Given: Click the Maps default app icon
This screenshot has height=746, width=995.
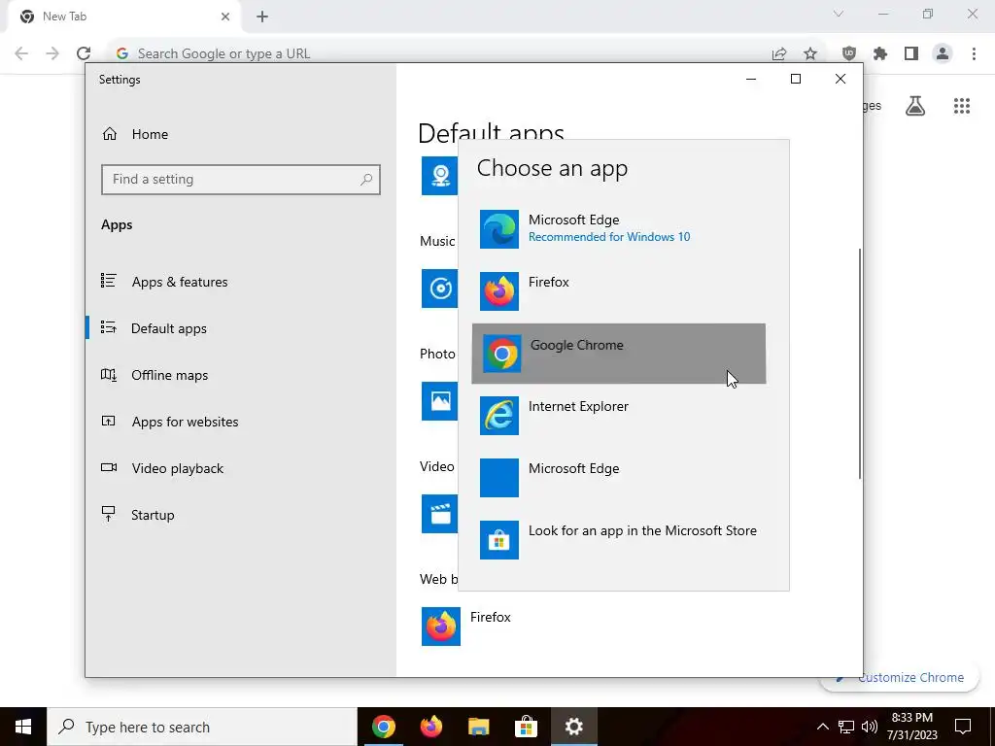Looking at the screenshot, I should (x=439, y=176).
